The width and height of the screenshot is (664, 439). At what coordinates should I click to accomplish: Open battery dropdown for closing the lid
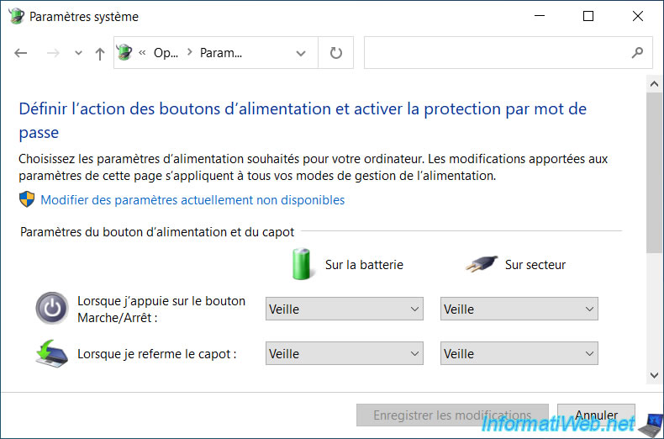(345, 353)
